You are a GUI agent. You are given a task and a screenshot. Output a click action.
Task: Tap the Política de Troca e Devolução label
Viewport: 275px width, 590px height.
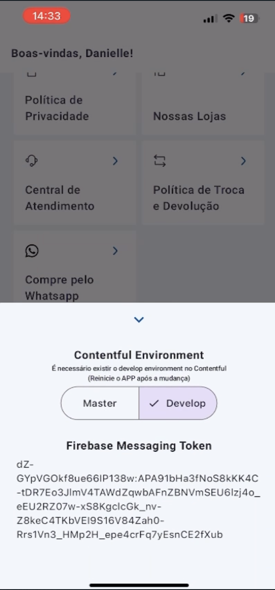[x=198, y=198]
